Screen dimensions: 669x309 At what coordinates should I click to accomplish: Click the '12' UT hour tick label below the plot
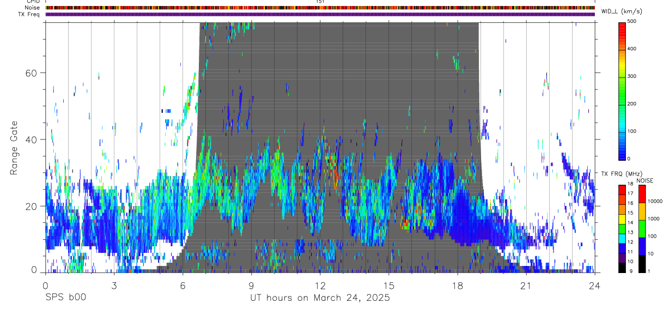coord(320,285)
